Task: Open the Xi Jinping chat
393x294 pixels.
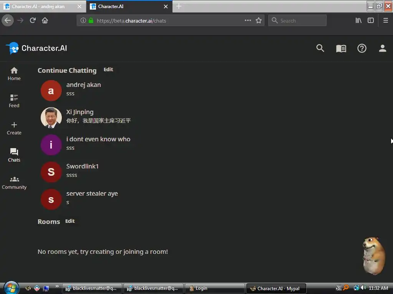Action: 86,118
